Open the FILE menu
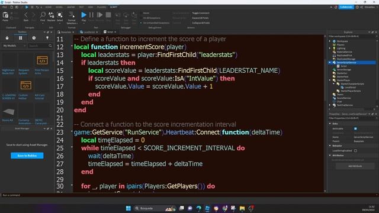Screen dimensions: 379x213 pos(5,7)
